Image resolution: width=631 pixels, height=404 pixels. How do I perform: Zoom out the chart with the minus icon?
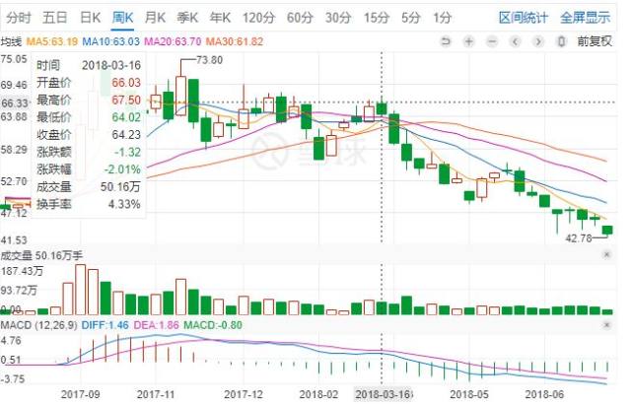point(491,40)
